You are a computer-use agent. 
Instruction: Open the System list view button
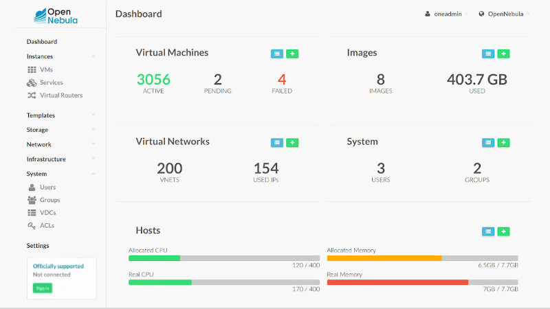488,143
